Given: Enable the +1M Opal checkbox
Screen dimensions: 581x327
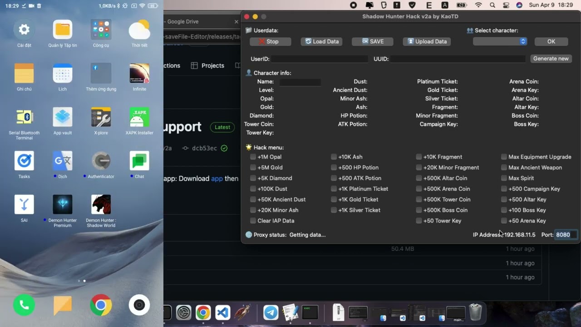Looking at the screenshot, I should (x=253, y=157).
